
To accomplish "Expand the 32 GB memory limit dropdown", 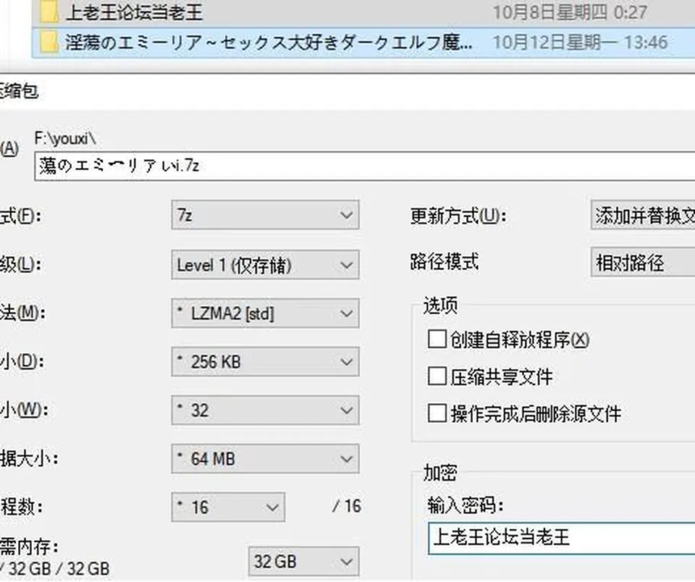I will [303, 562].
